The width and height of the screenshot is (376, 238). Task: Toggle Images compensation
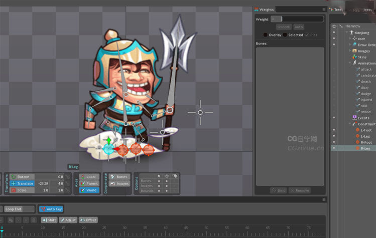119,183
